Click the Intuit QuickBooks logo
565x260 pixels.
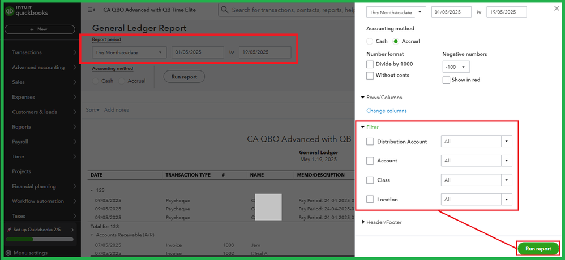point(26,11)
